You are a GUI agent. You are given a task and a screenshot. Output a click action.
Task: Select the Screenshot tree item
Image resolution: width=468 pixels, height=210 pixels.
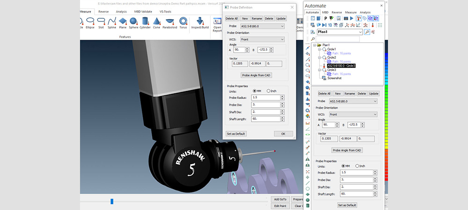tap(334, 78)
